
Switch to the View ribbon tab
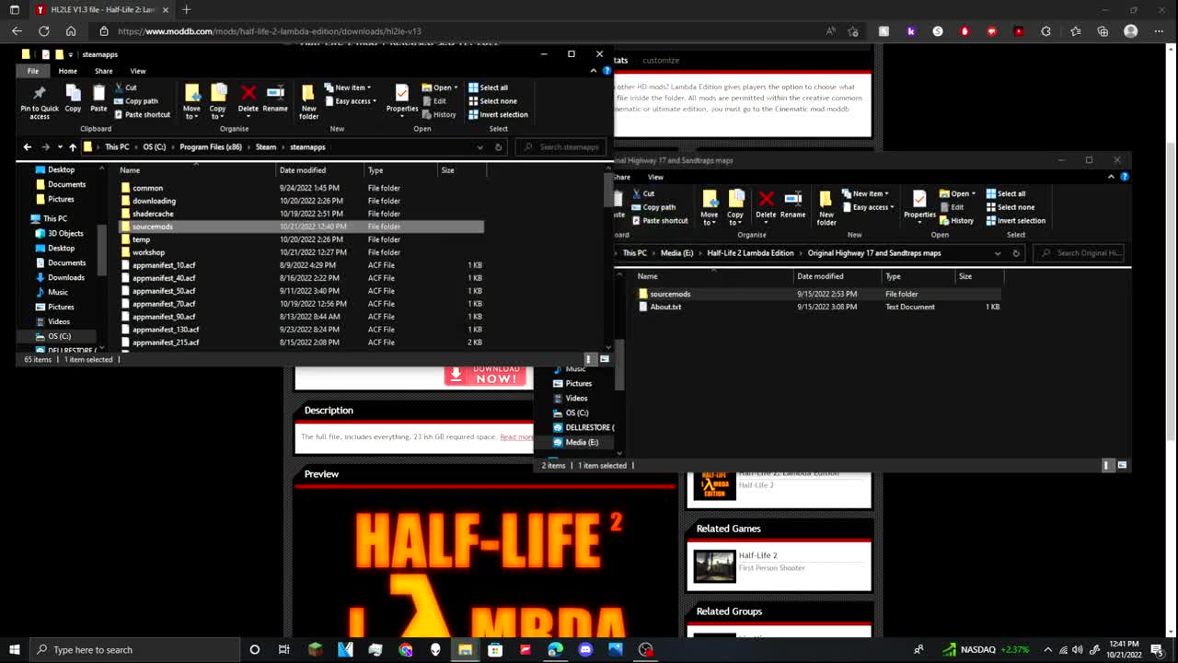coord(138,70)
